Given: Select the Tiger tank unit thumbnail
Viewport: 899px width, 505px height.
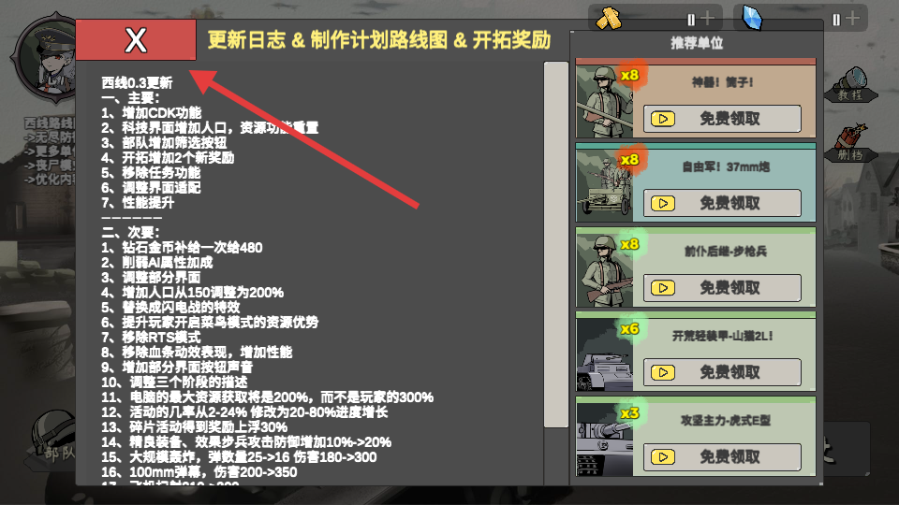Looking at the screenshot, I should (604, 440).
